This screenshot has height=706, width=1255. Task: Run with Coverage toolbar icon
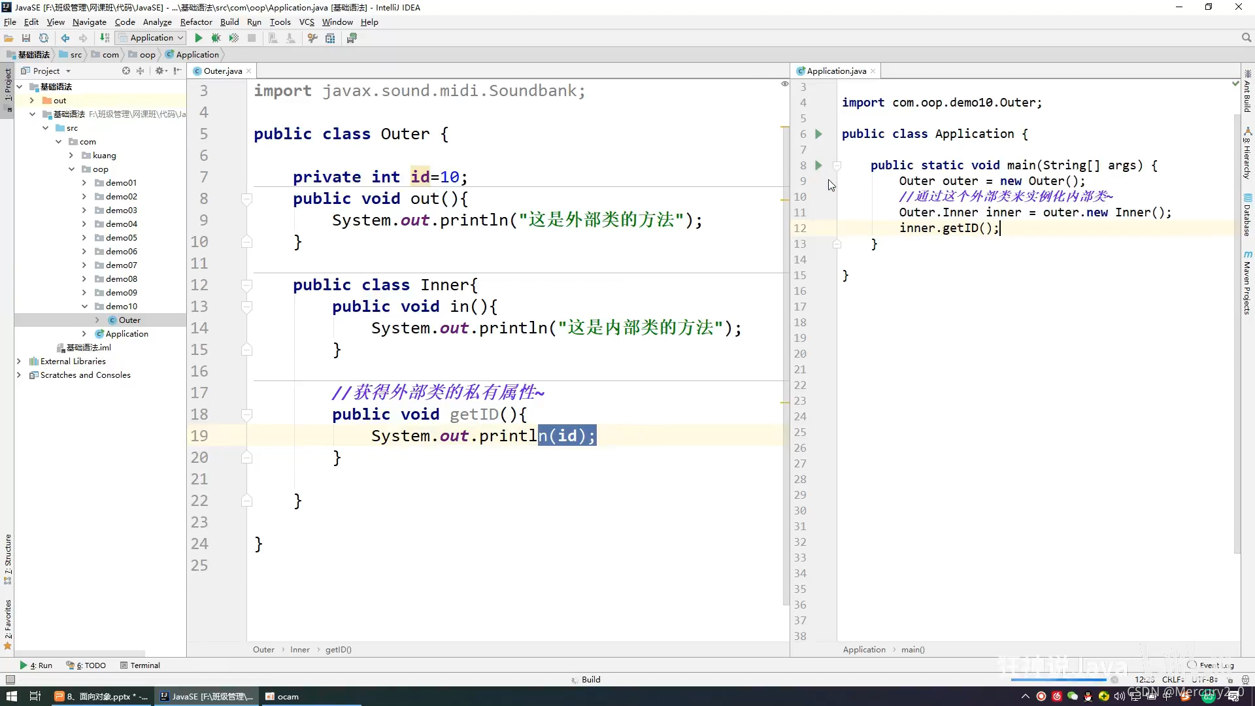[x=233, y=38]
